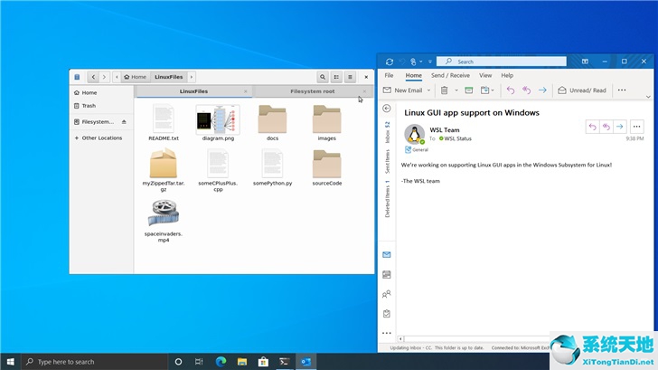Click Forward arrow icon in the ribbon

click(x=542, y=90)
